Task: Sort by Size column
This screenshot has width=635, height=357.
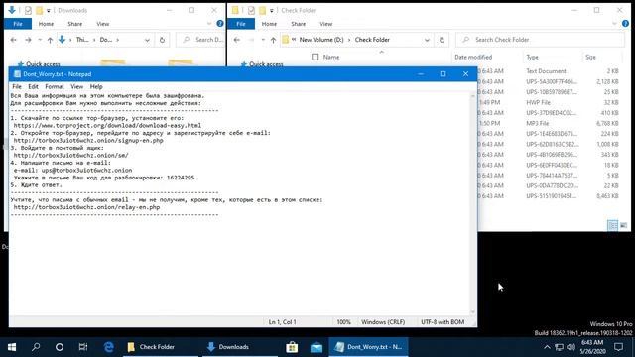Action: point(591,58)
